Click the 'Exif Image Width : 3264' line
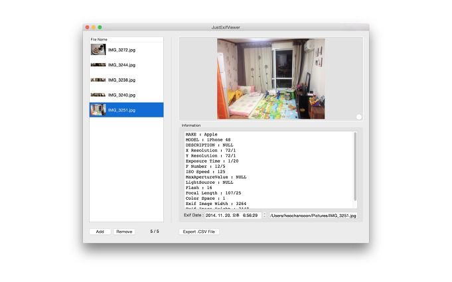This screenshot has height=282, width=452. [x=216, y=204]
